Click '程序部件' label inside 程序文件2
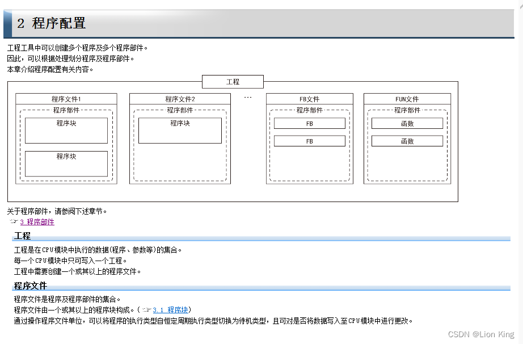The width and height of the screenshot is (523, 344). pyautogui.click(x=180, y=110)
